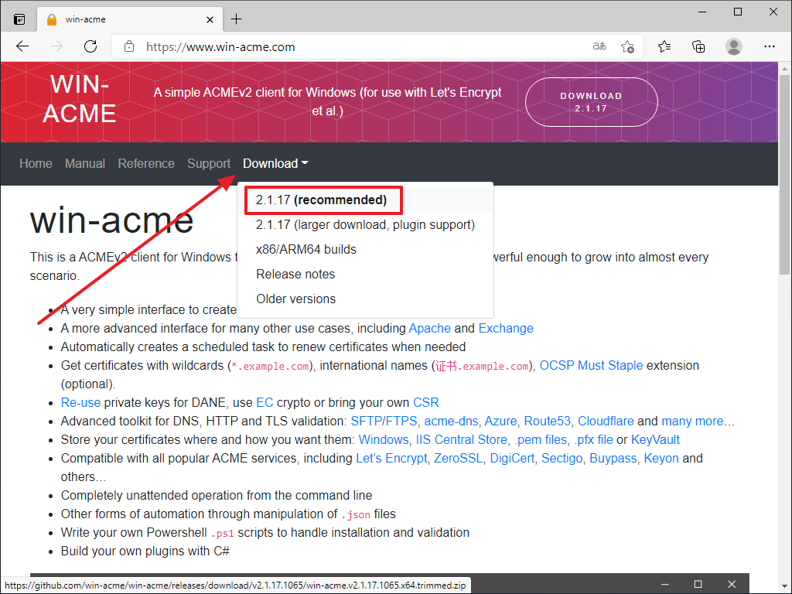Screen dimensions: 792x594
Task: Open the Re-use link
Action: pyautogui.click(x=80, y=402)
